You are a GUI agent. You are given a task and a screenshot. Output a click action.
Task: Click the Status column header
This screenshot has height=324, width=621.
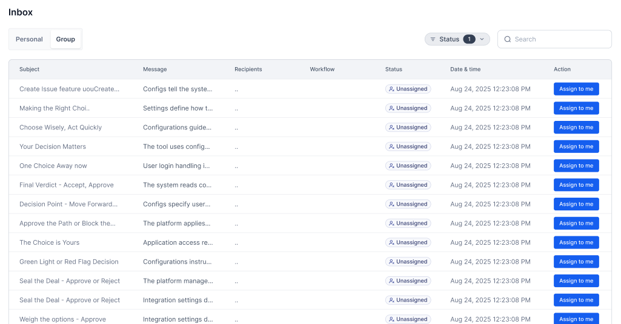[393, 70]
